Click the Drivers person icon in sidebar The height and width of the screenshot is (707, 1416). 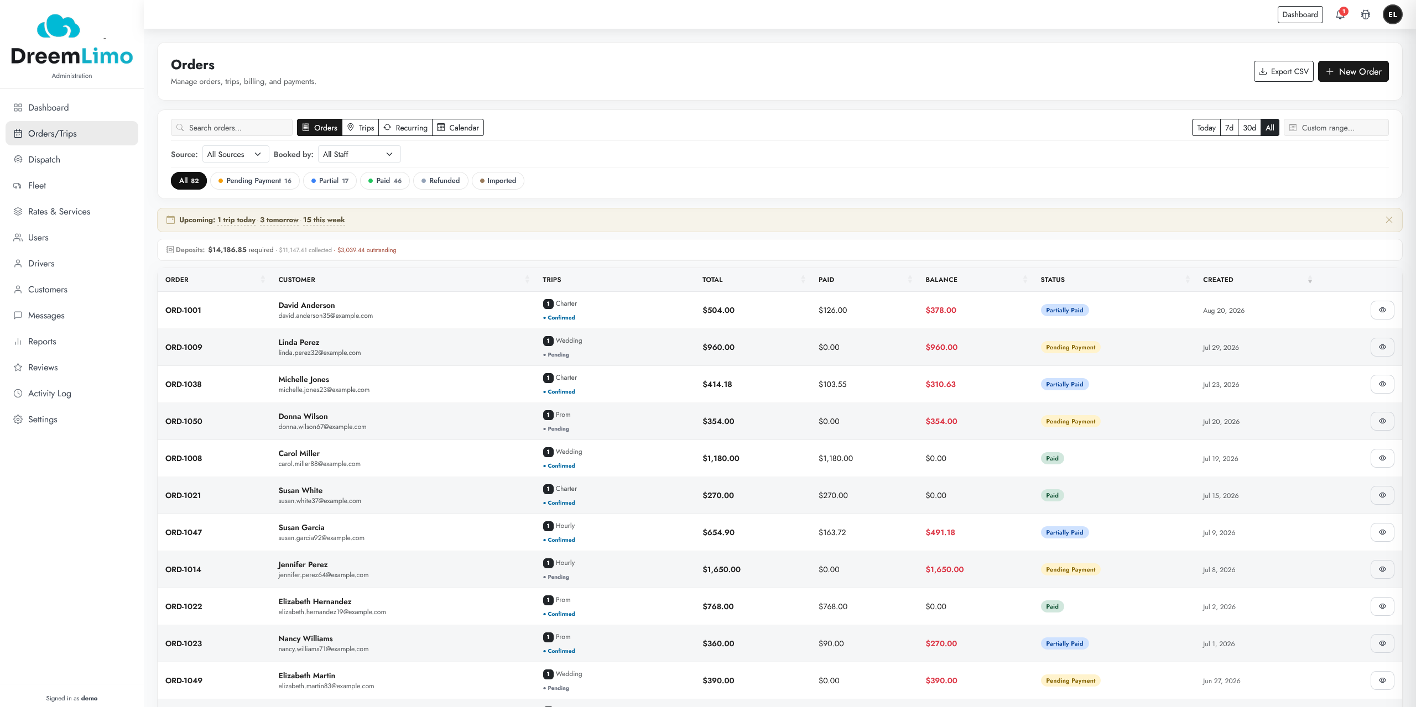coord(18,264)
